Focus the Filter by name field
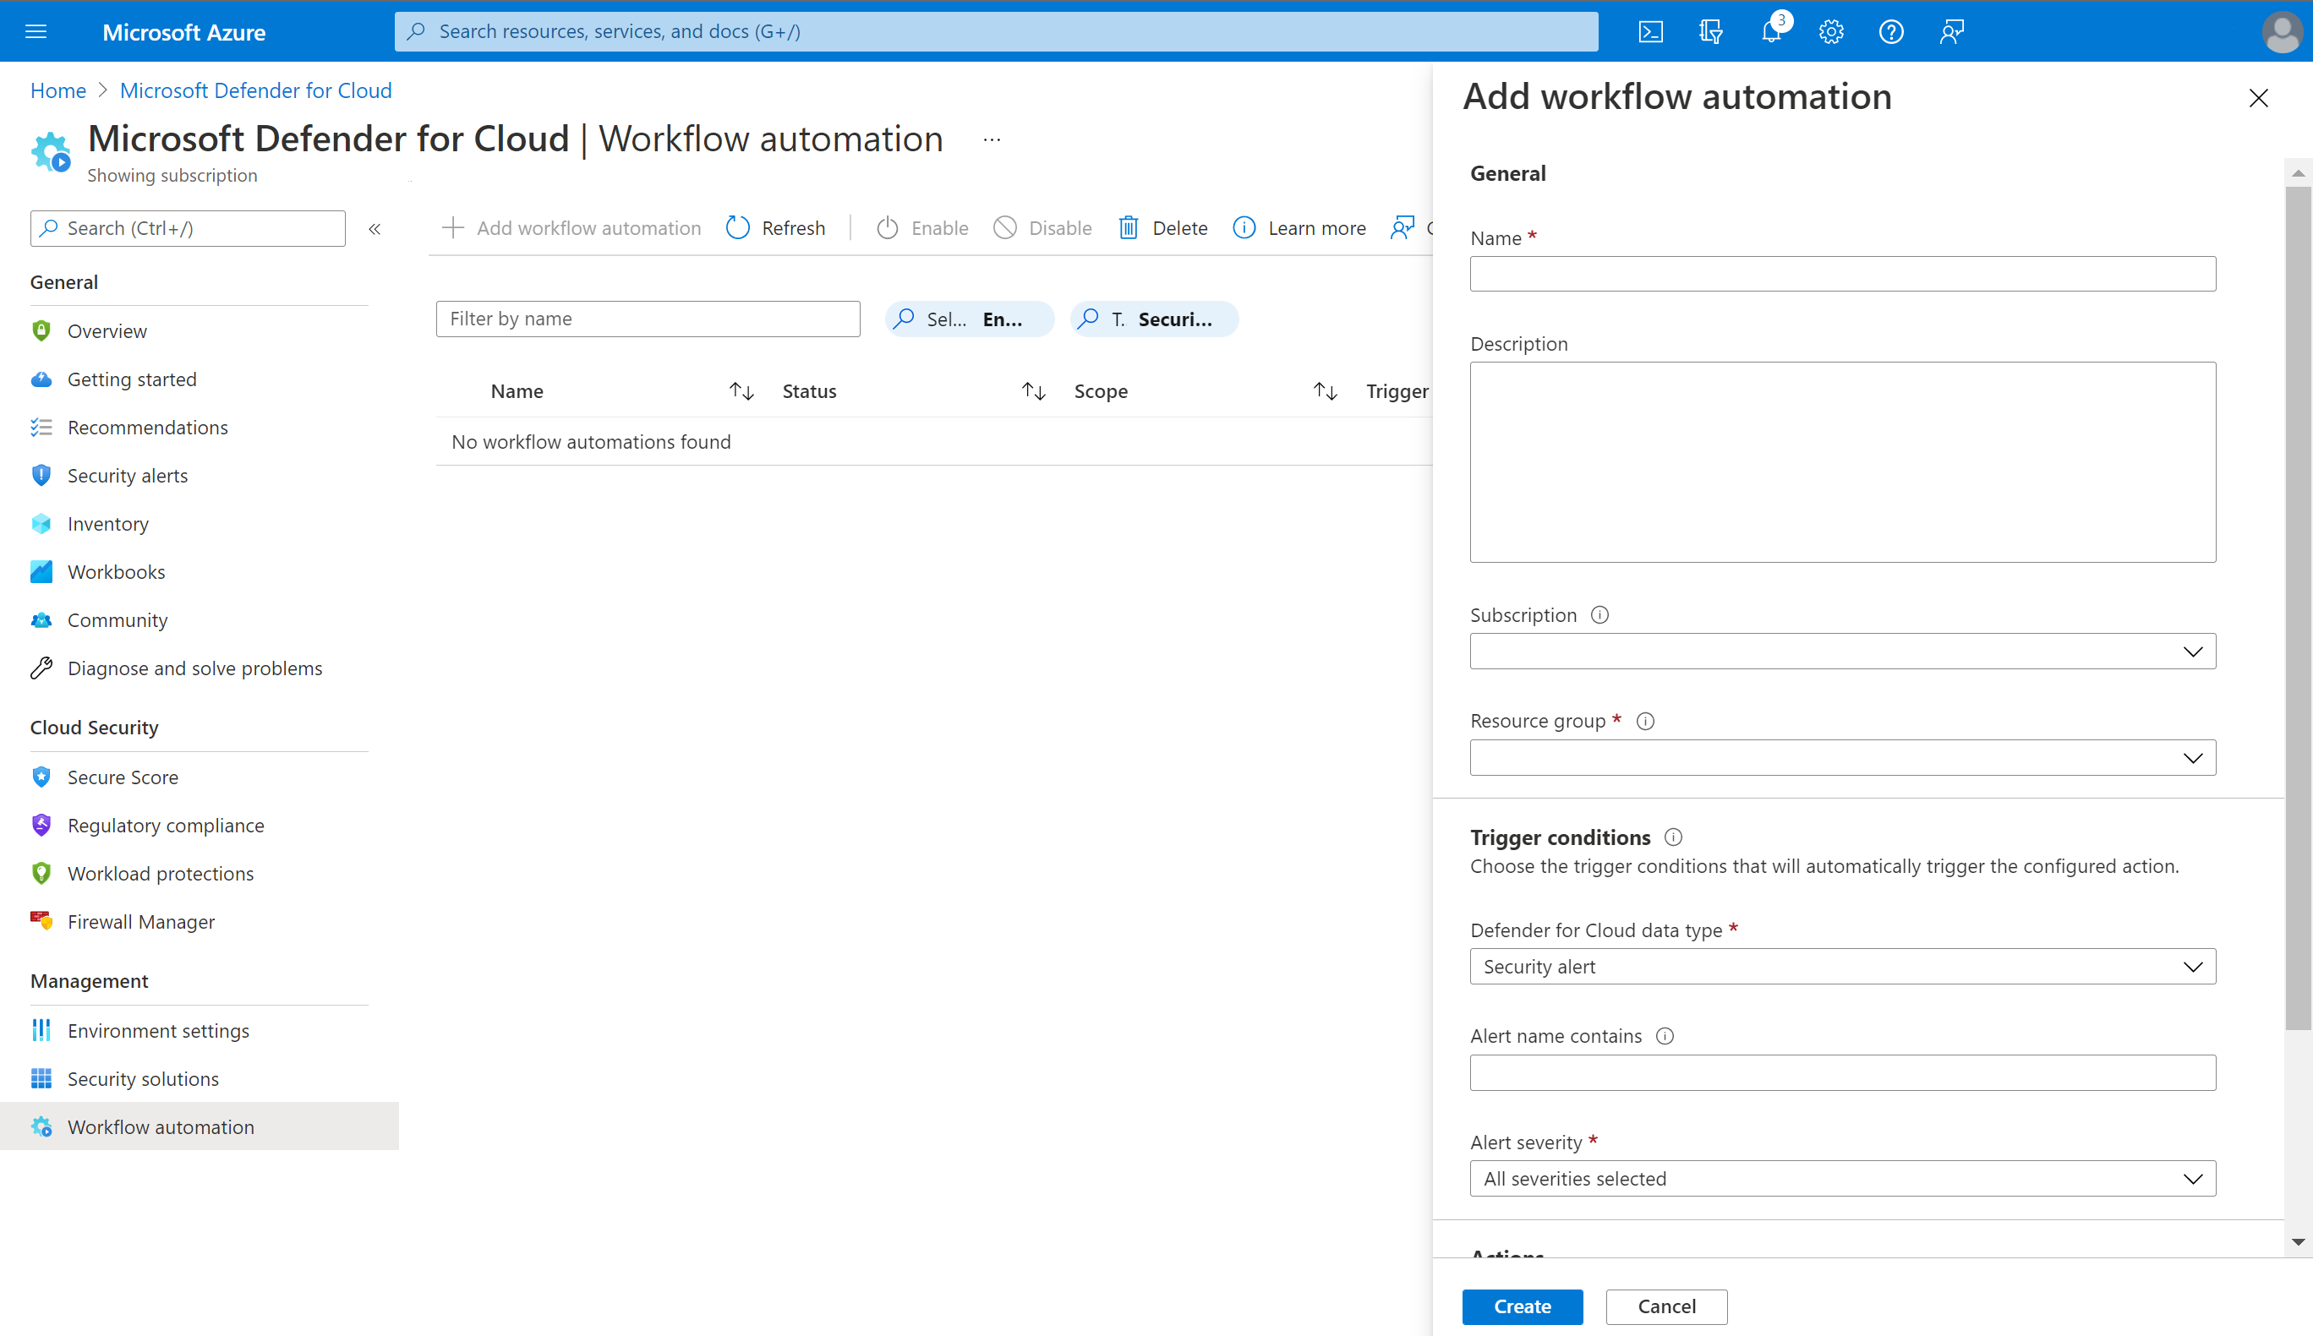Image resolution: width=2313 pixels, height=1336 pixels. 648,319
